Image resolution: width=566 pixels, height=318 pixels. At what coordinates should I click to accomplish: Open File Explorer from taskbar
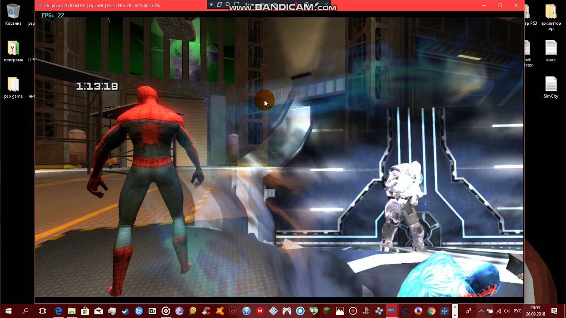pyautogui.click(x=72, y=311)
